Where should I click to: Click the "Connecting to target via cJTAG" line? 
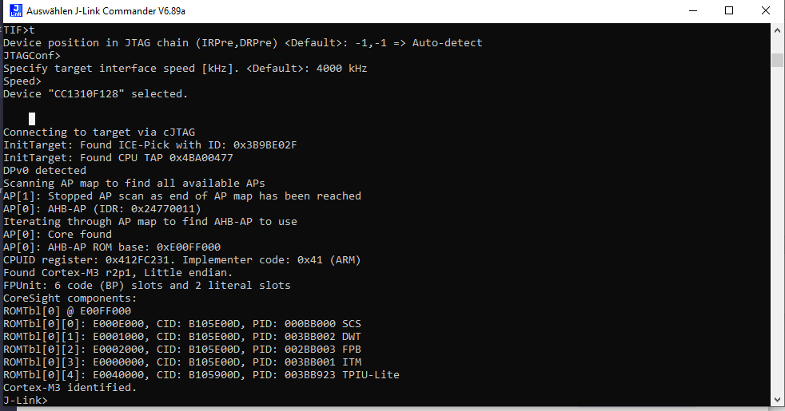99,132
